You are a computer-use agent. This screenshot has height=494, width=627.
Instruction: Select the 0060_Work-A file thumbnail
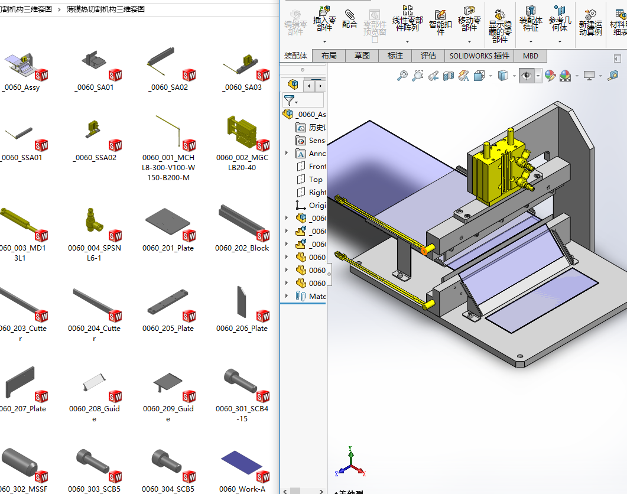[242, 470]
